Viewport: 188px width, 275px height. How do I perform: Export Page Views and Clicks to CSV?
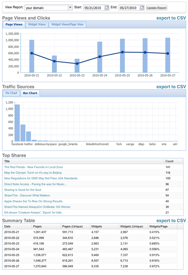pos(171,18)
